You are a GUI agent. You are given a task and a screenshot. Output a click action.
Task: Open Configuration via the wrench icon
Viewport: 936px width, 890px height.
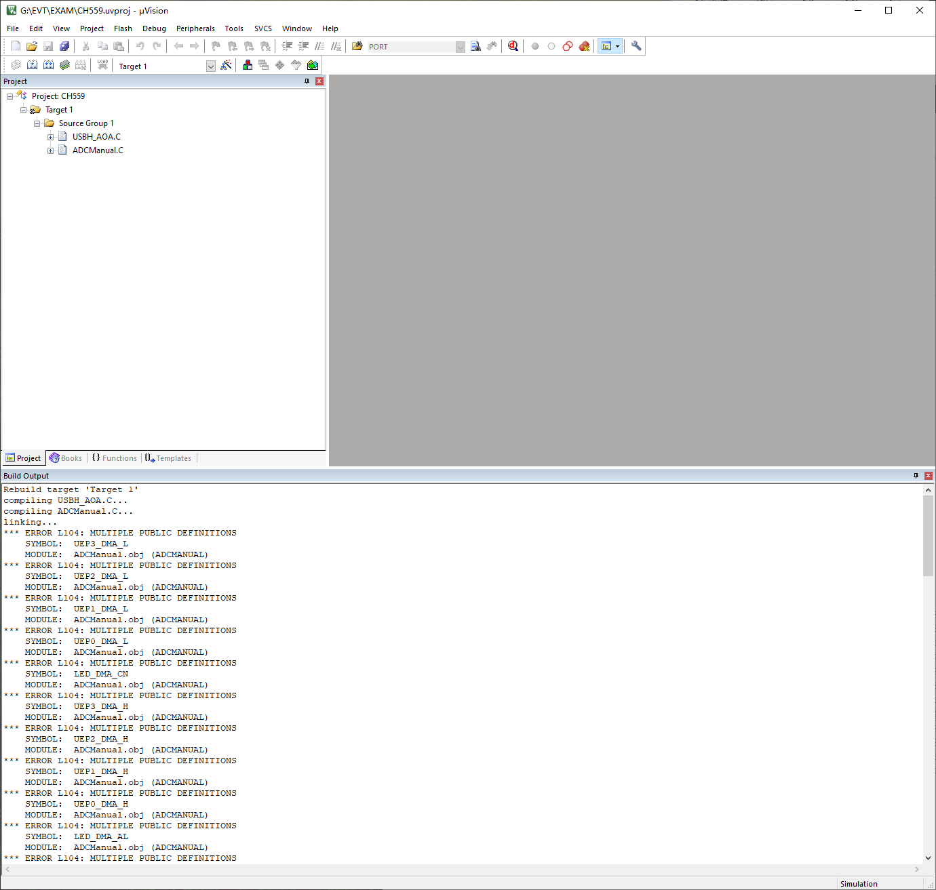point(636,46)
